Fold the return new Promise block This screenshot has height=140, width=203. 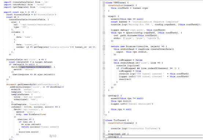104,46
